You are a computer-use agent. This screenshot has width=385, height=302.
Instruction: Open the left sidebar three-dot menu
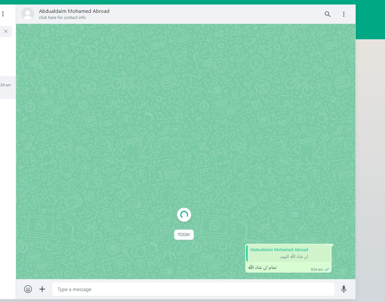pyautogui.click(x=3, y=14)
